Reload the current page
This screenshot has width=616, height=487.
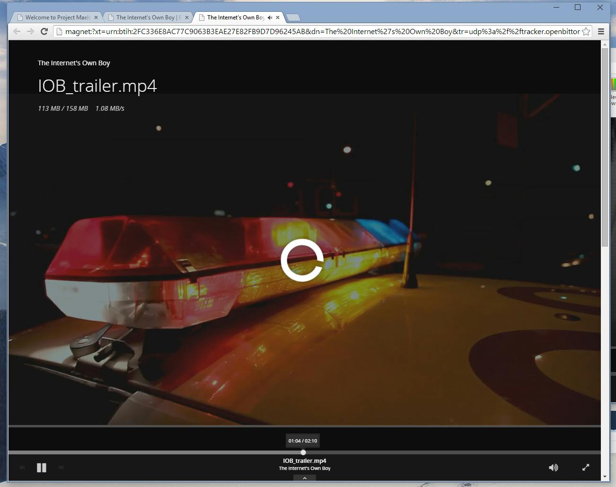[44, 31]
